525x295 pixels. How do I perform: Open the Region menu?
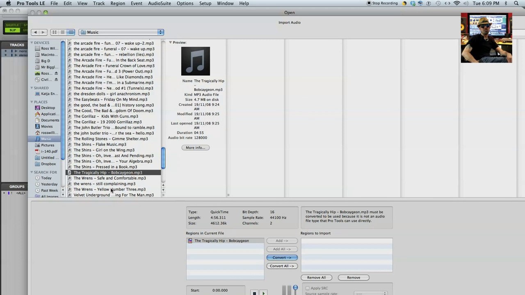coord(118,3)
